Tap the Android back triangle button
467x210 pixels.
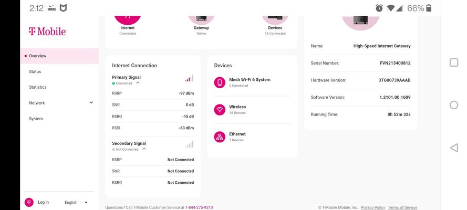[454, 148]
